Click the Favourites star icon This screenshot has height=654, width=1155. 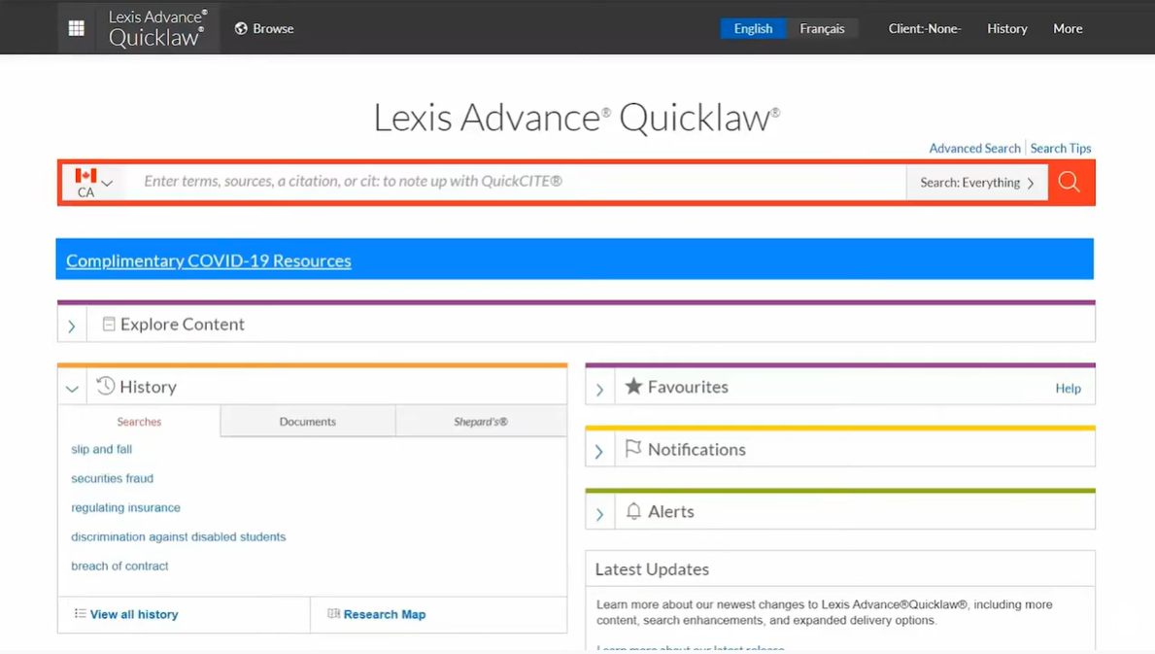pos(633,386)
